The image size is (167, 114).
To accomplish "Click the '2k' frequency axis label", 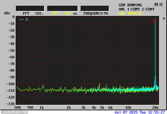I will pos(69,107).
